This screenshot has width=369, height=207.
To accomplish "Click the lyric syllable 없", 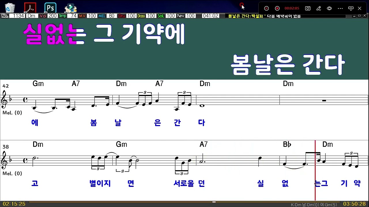I will [285, 183].
